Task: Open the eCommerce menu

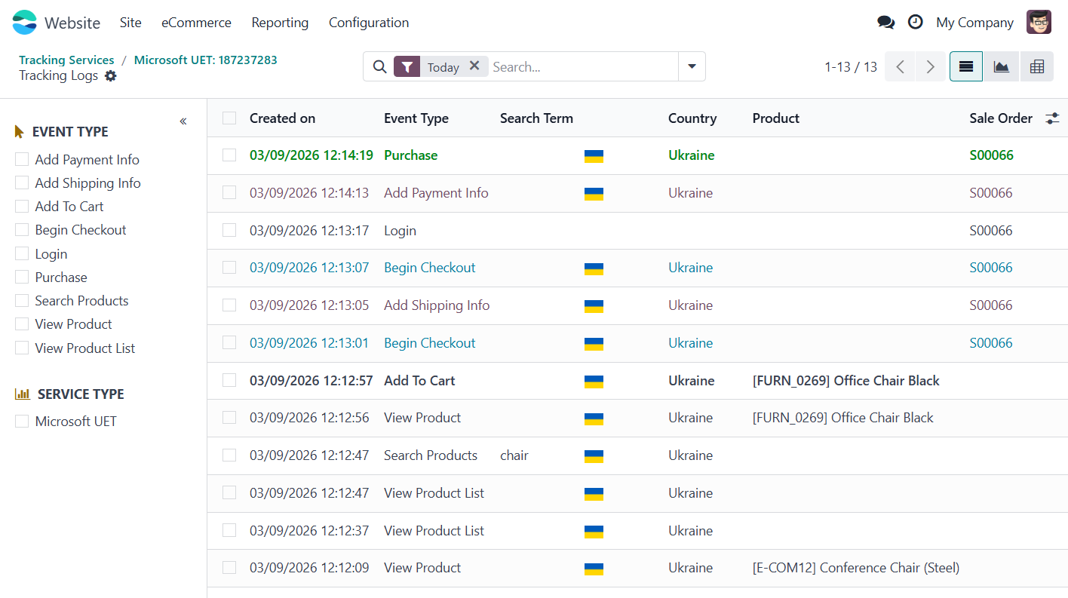Action: [196, 23]
